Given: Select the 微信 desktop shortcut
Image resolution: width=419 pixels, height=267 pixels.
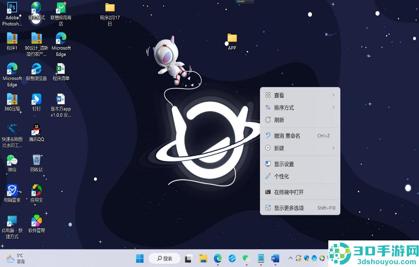Looking at the screenshot, I should [12, 163].
